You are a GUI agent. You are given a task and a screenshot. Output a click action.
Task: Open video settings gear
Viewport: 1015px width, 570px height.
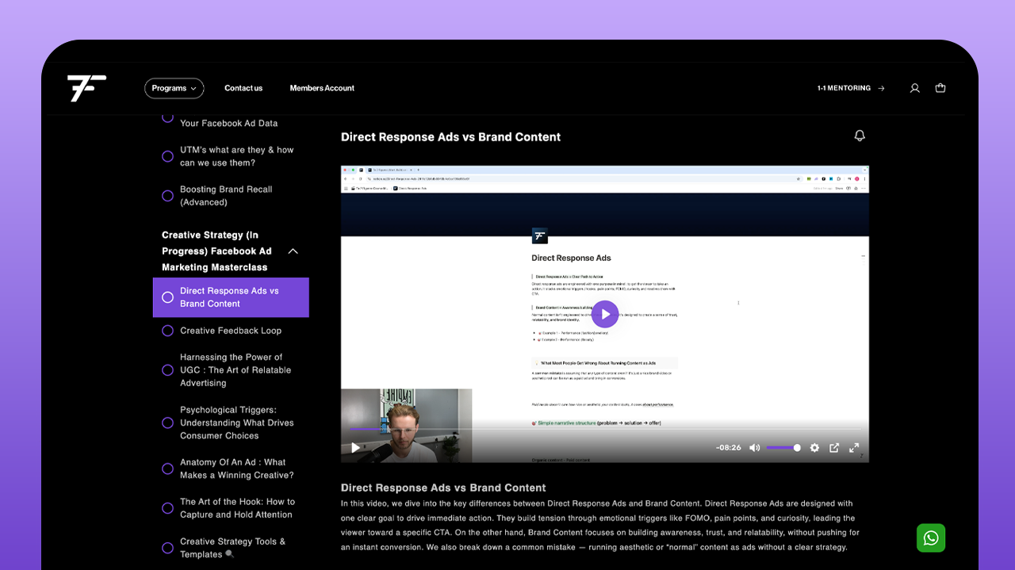[814, 448]
